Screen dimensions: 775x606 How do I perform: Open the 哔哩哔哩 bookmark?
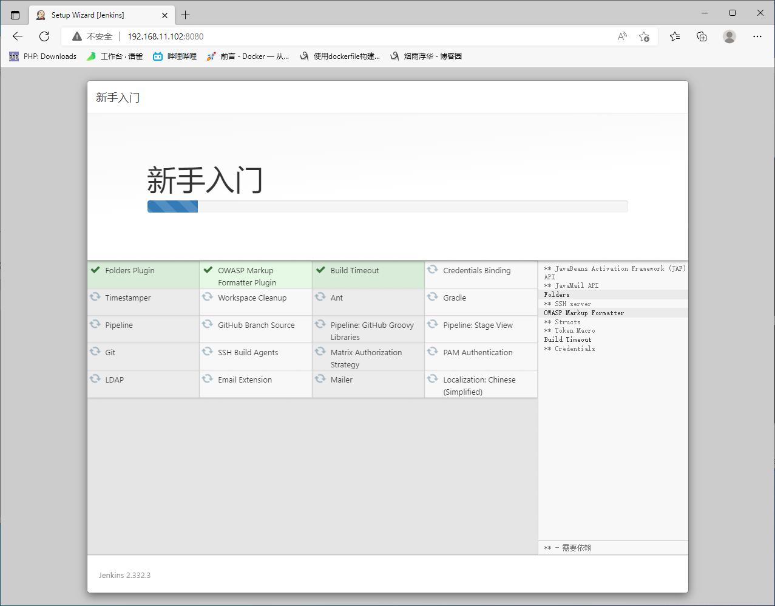175,56
